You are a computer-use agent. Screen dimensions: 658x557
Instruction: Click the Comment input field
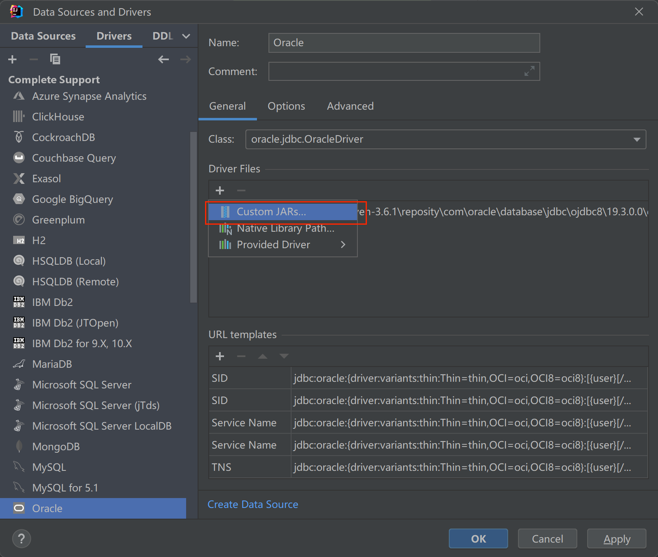click(x=404, y=71)
